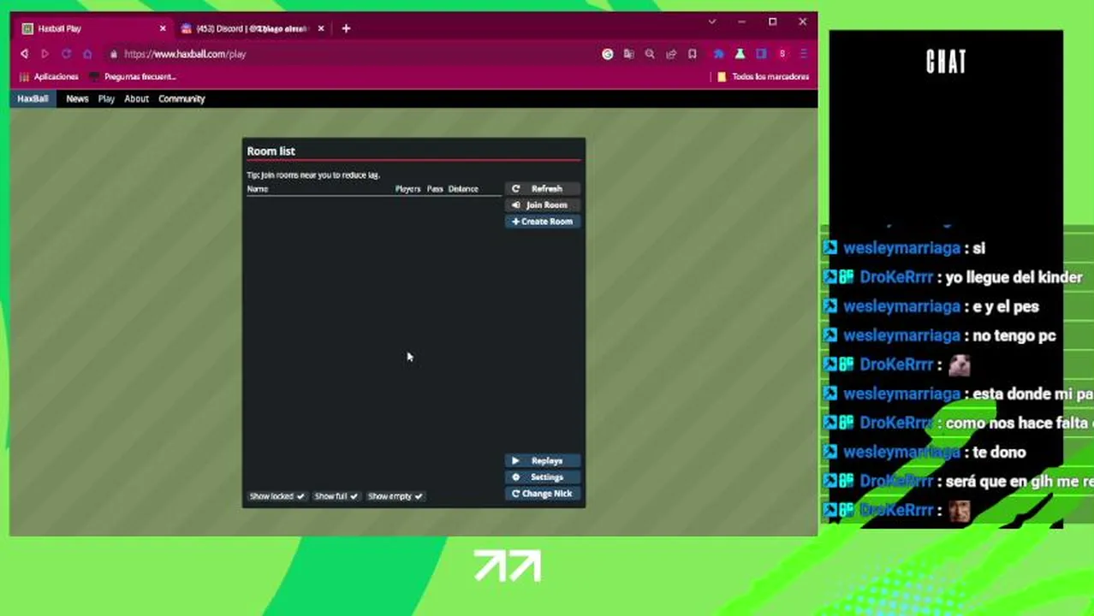Bookmark this page with the bookmark icon
The width and height of the screenshot is (1094, 616).
coord(692,54)
